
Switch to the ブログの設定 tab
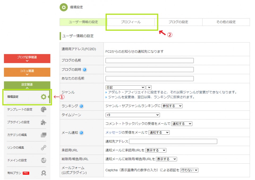pyautogui.click(x=178, y=22)
